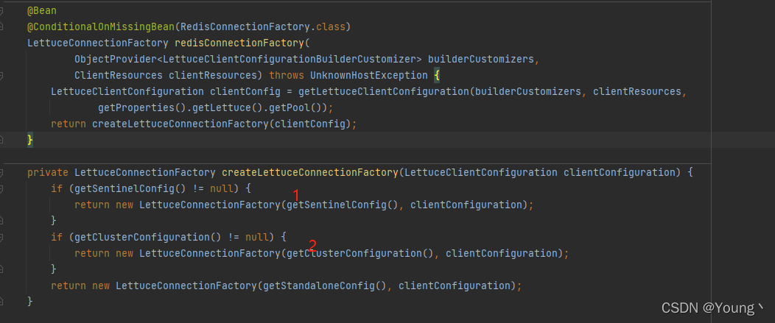Collapse the getSentinelConfig if-block fold marker
775x323 pixels.
coord(1,188)
